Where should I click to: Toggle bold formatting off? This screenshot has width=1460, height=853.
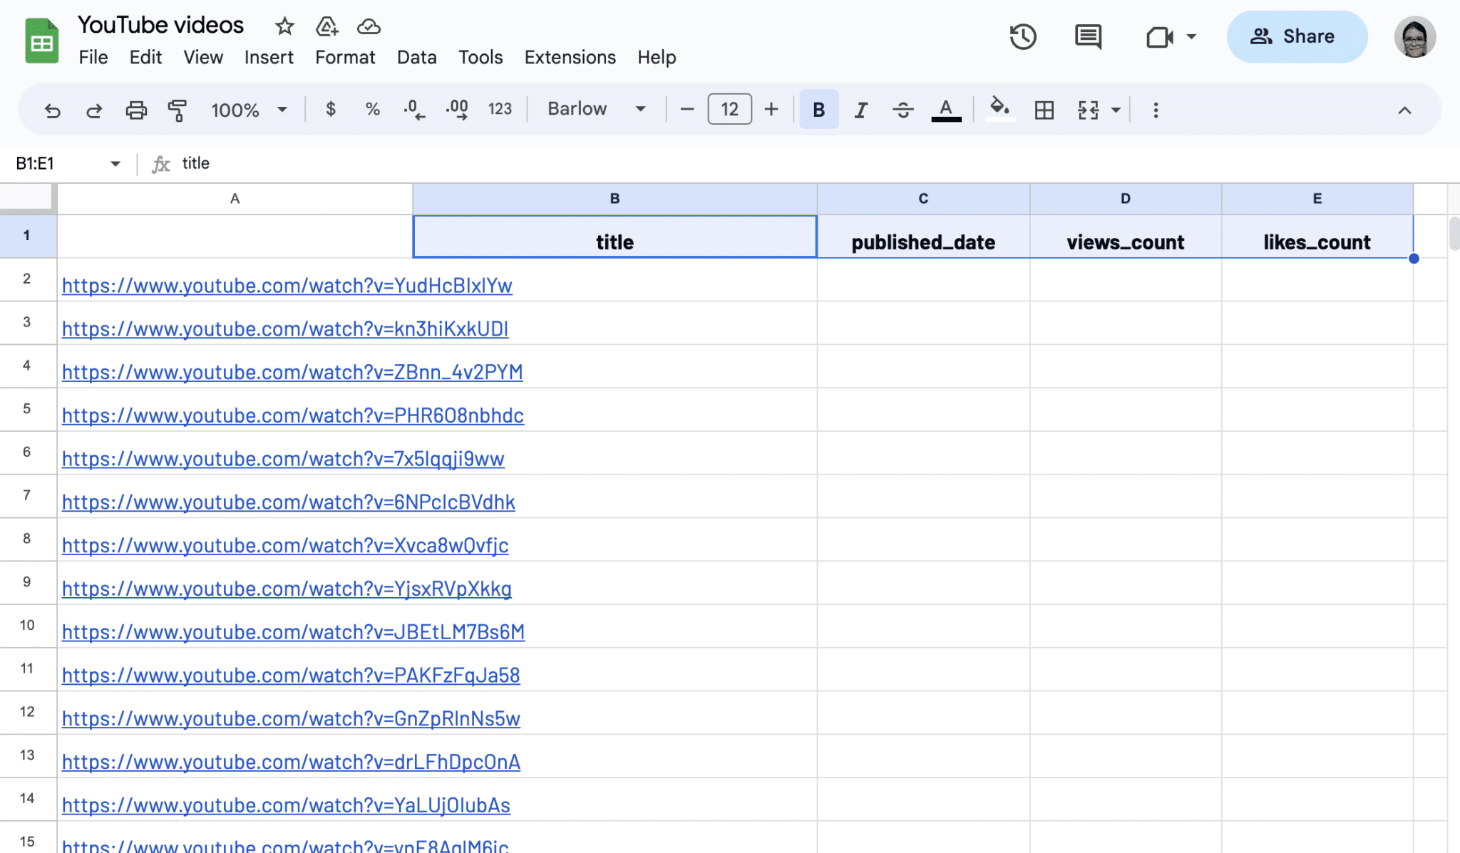coord(818,110)
